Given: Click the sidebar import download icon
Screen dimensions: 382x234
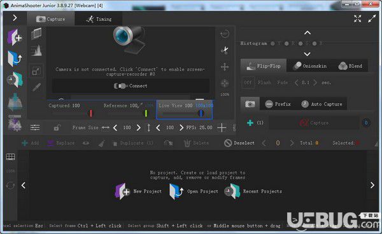Looking at the screenshot, I should [x=15, y=101].
